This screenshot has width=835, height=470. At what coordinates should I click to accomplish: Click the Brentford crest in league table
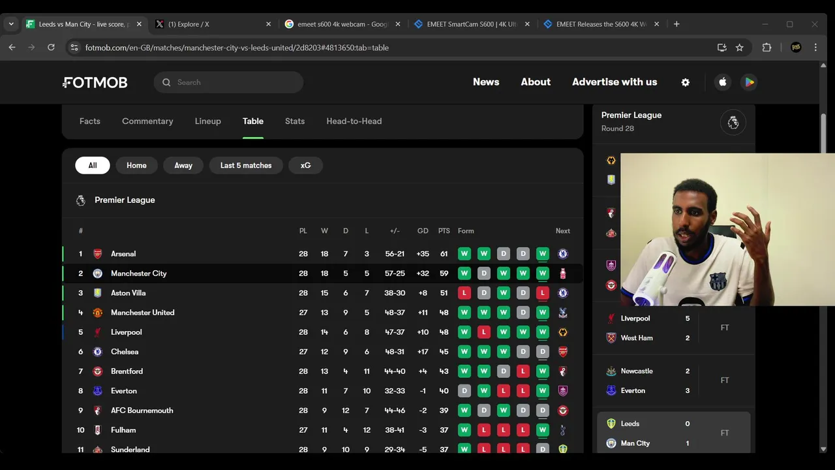coord(97,371)
